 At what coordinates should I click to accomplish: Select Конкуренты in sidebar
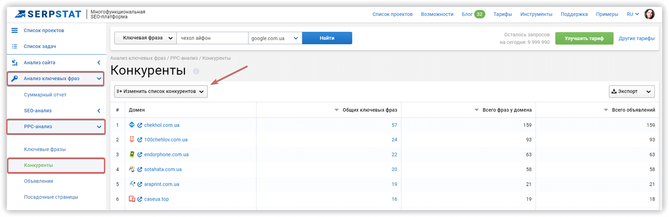[x=38, y=165]
